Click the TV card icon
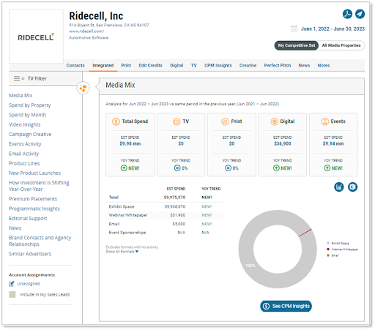Viewport: 375px width, 330px height. click(177, 121)
